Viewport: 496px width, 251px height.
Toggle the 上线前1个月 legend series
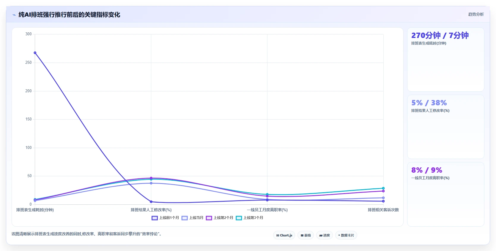coord(165,218)
